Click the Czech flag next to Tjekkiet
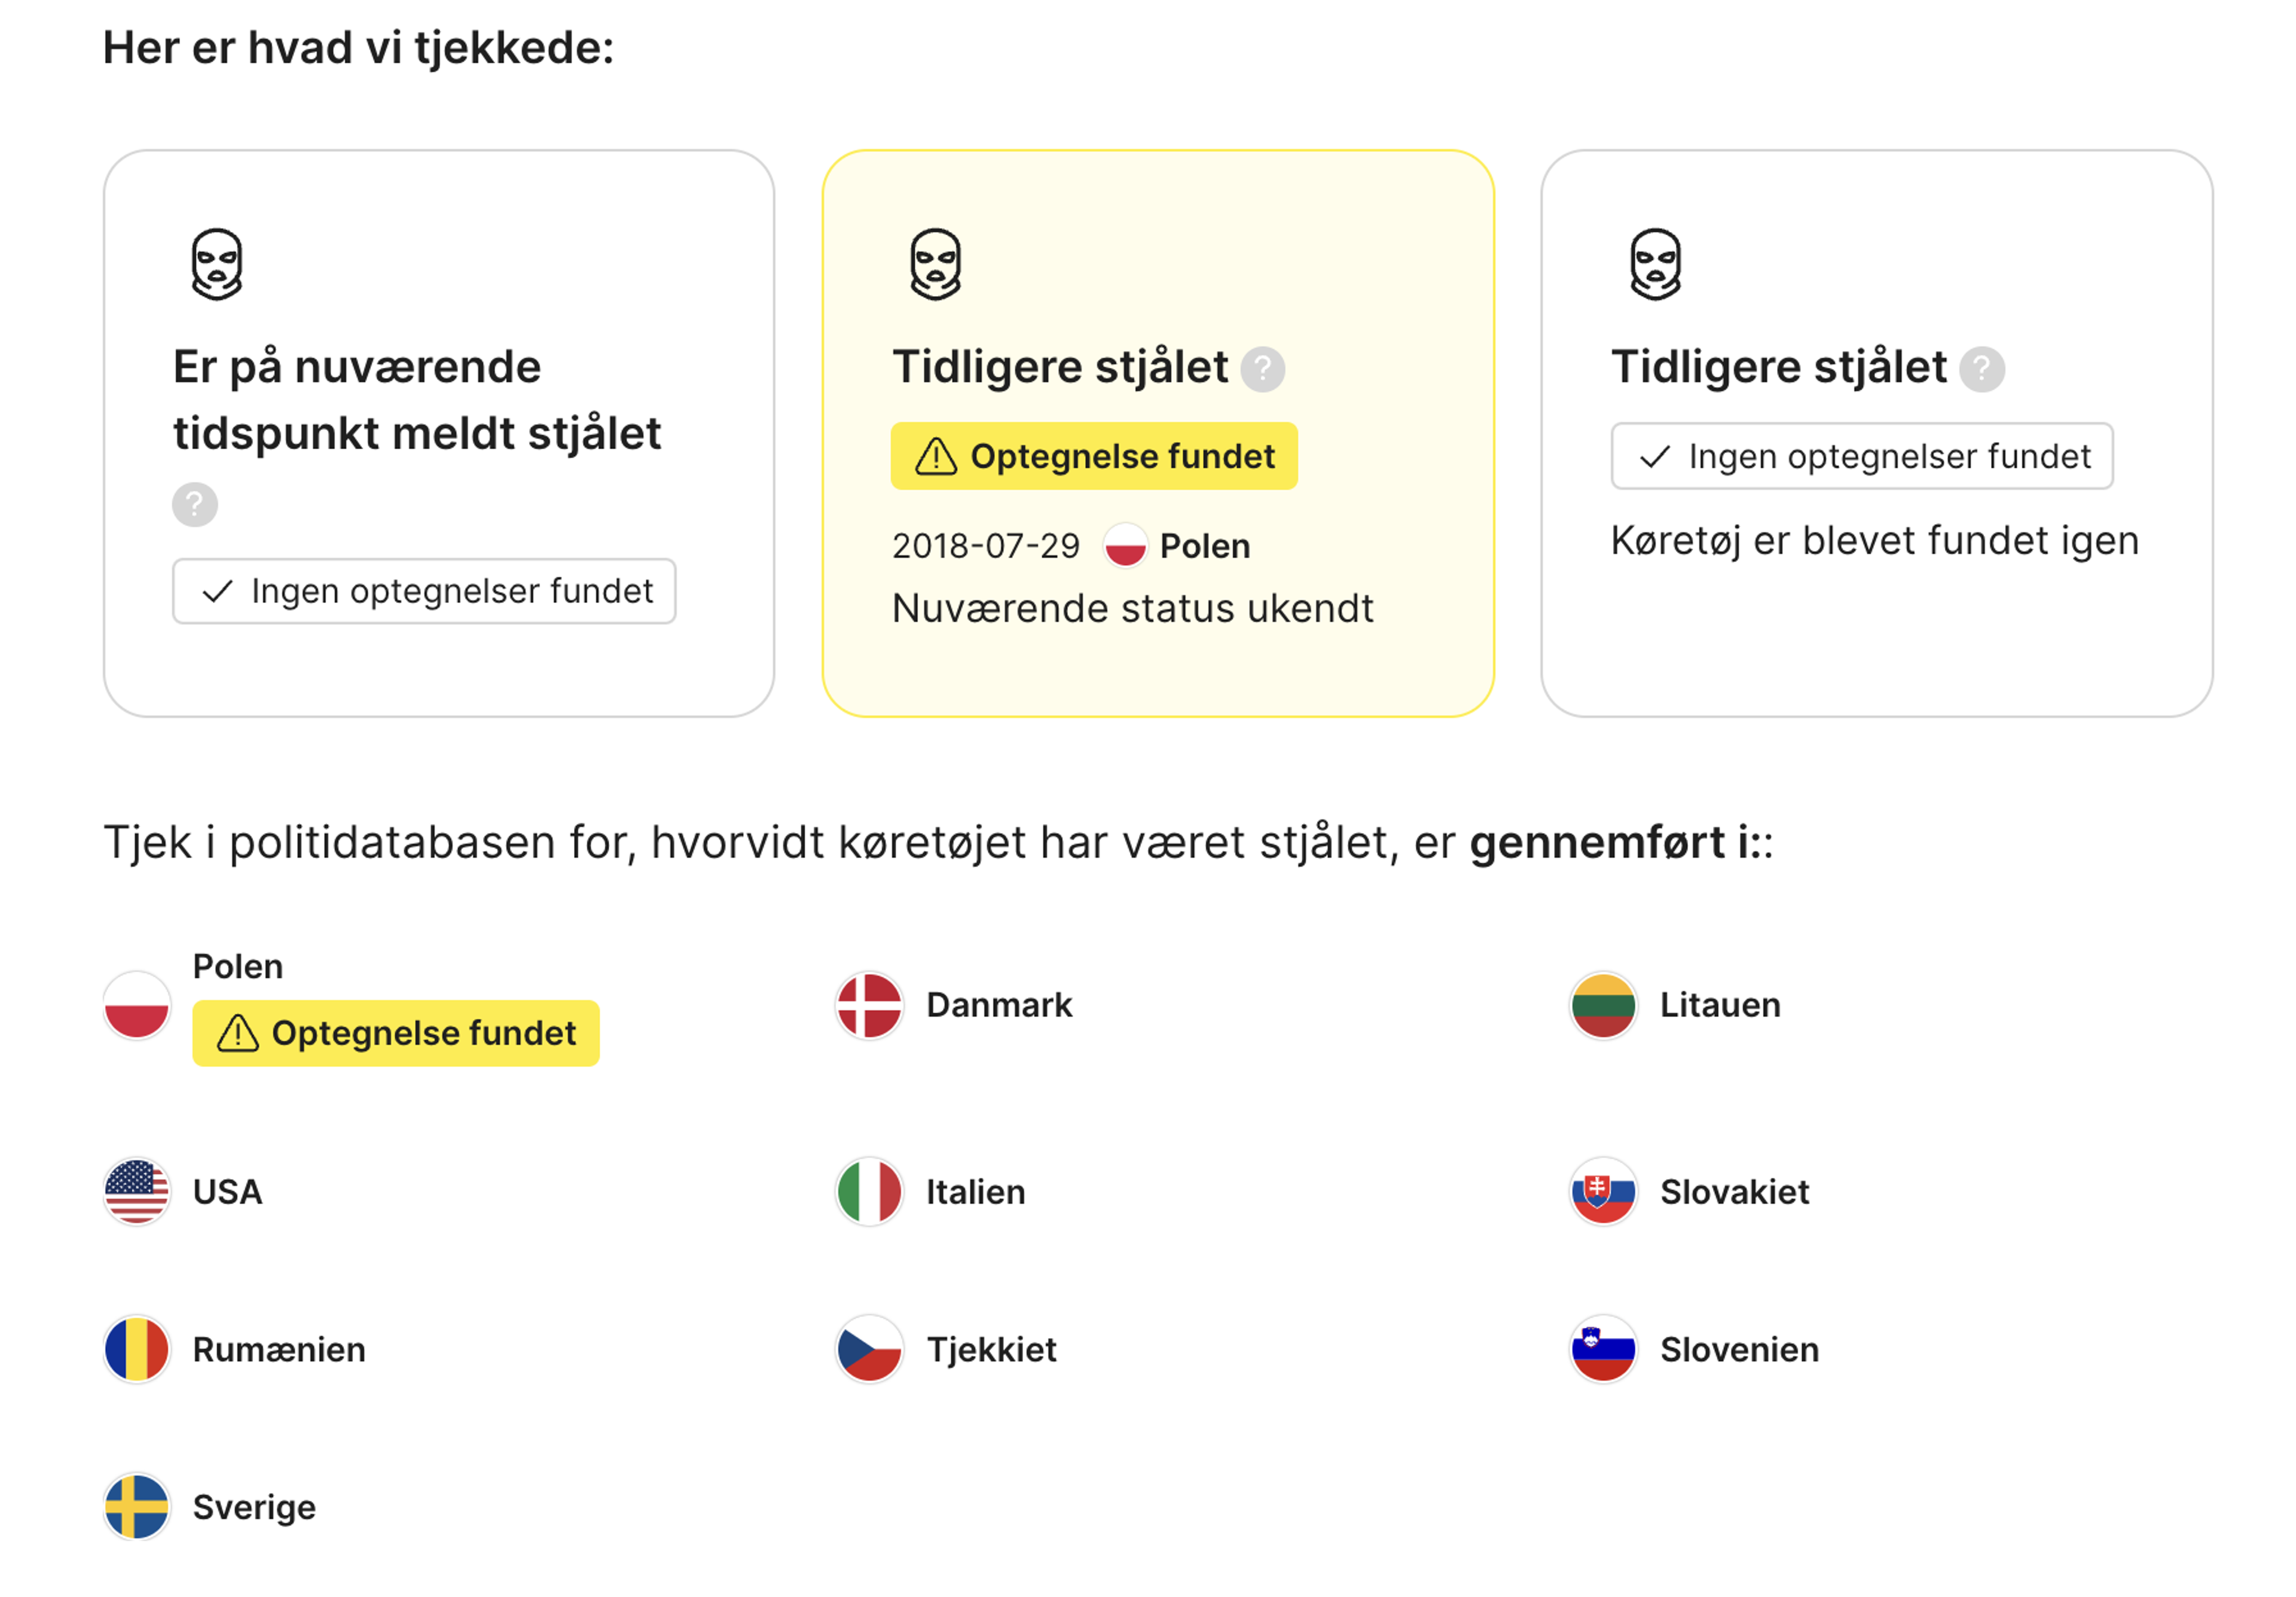The height and width of the screenshot is (1597, 2296). 868,1349
